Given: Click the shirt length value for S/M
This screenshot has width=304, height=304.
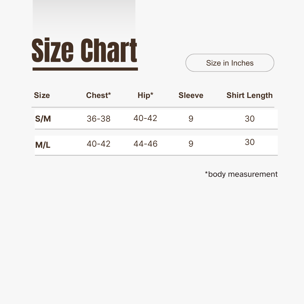Looking at the screenshot, I should (x=250, y=119).
